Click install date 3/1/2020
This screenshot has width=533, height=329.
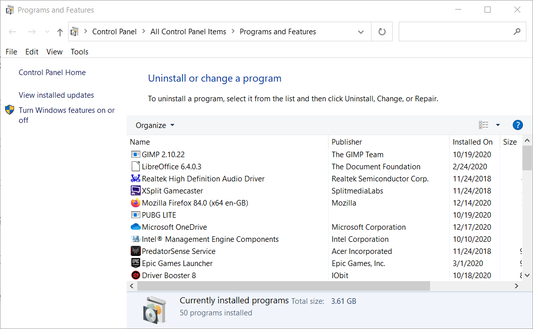[x=468, y=264]
